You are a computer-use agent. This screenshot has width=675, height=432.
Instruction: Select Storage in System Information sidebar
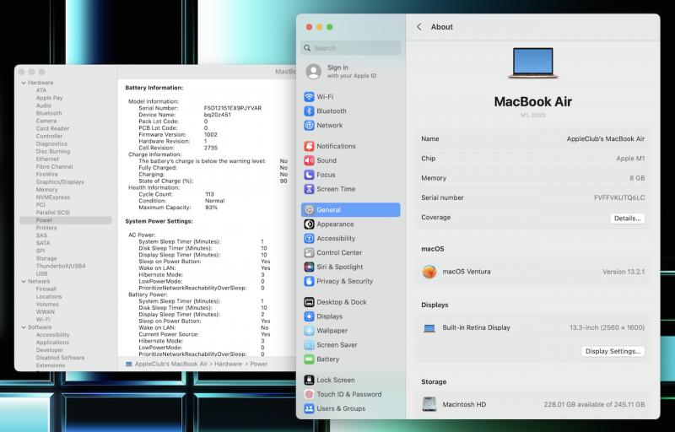coord(46,258)
